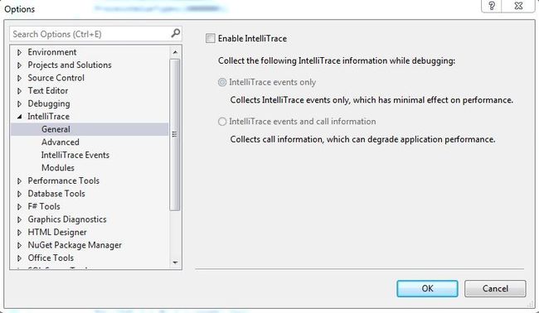Expand the Debugging node arrow
The image size is (539, 313).
(20, 104)
